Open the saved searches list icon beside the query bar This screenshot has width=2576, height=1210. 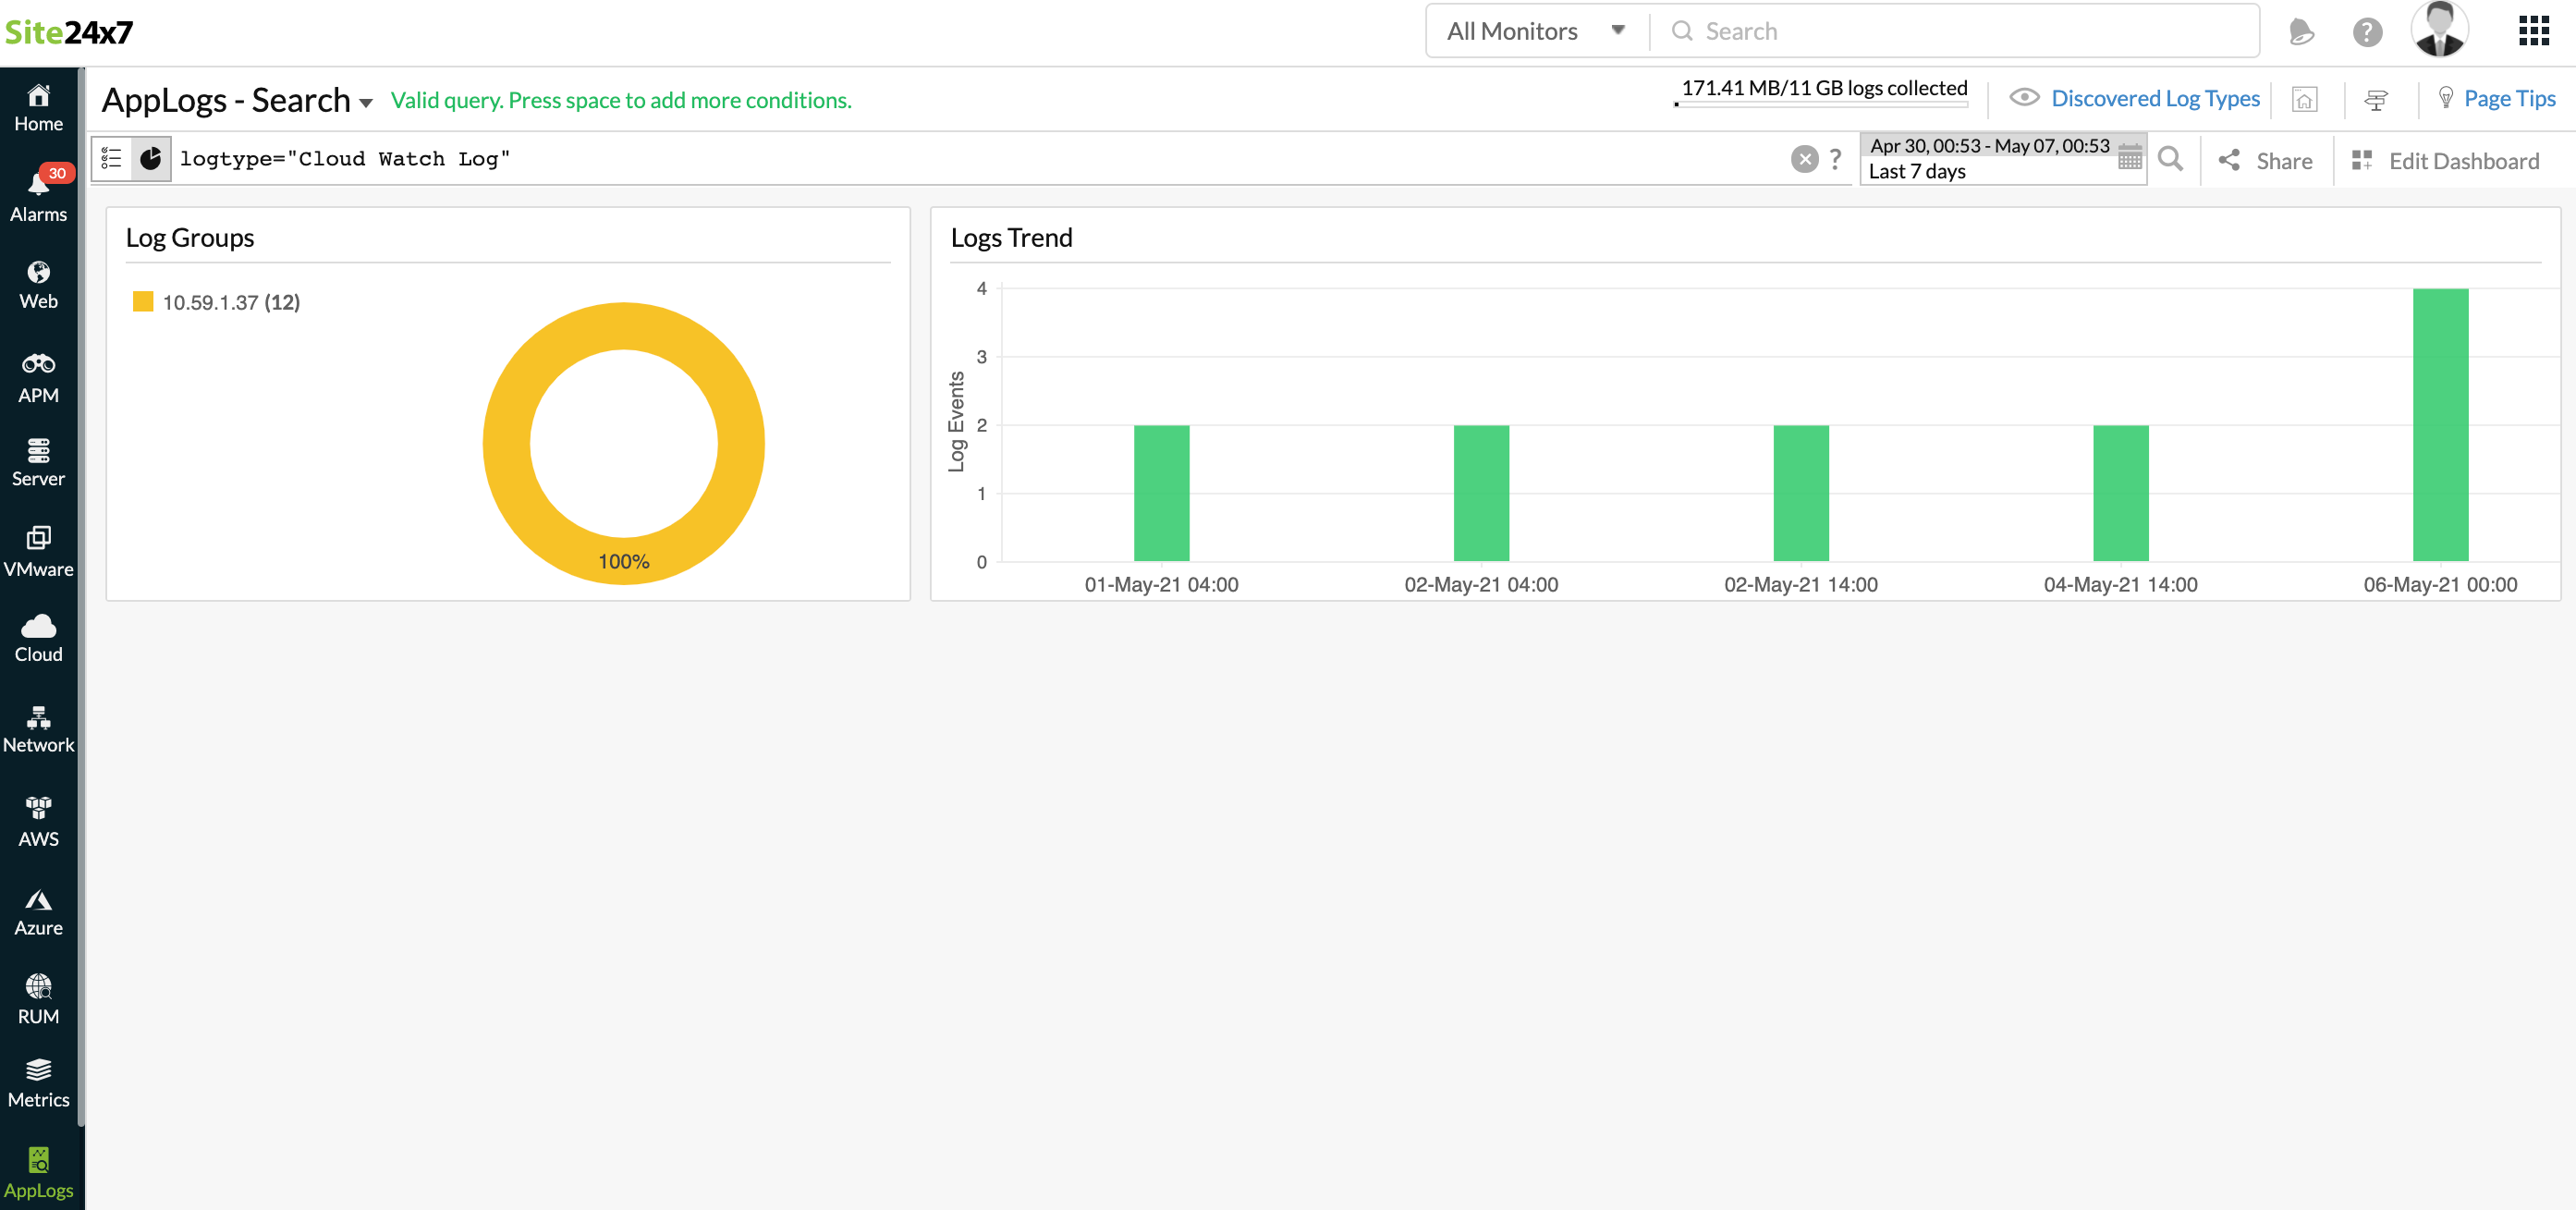(112, 158)
